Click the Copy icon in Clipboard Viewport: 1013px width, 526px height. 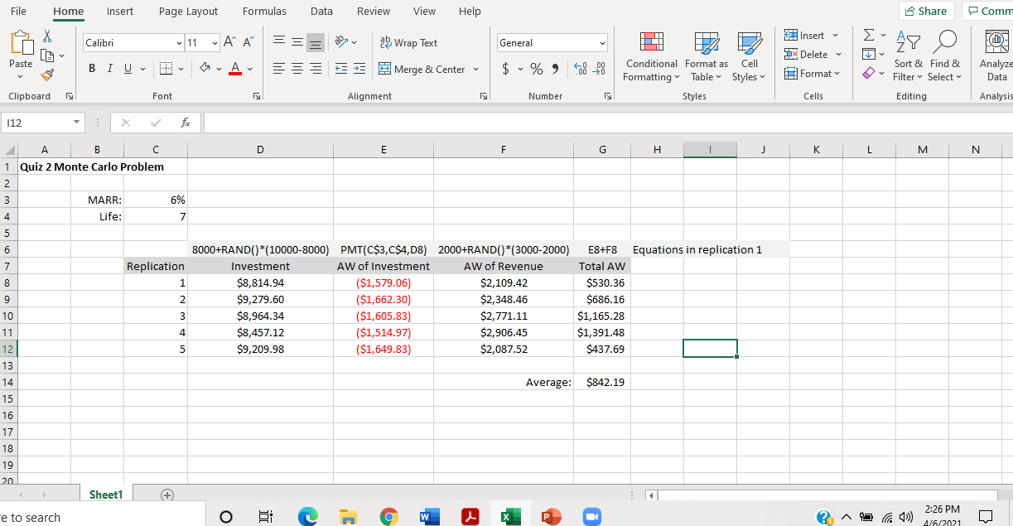(46, 56)
